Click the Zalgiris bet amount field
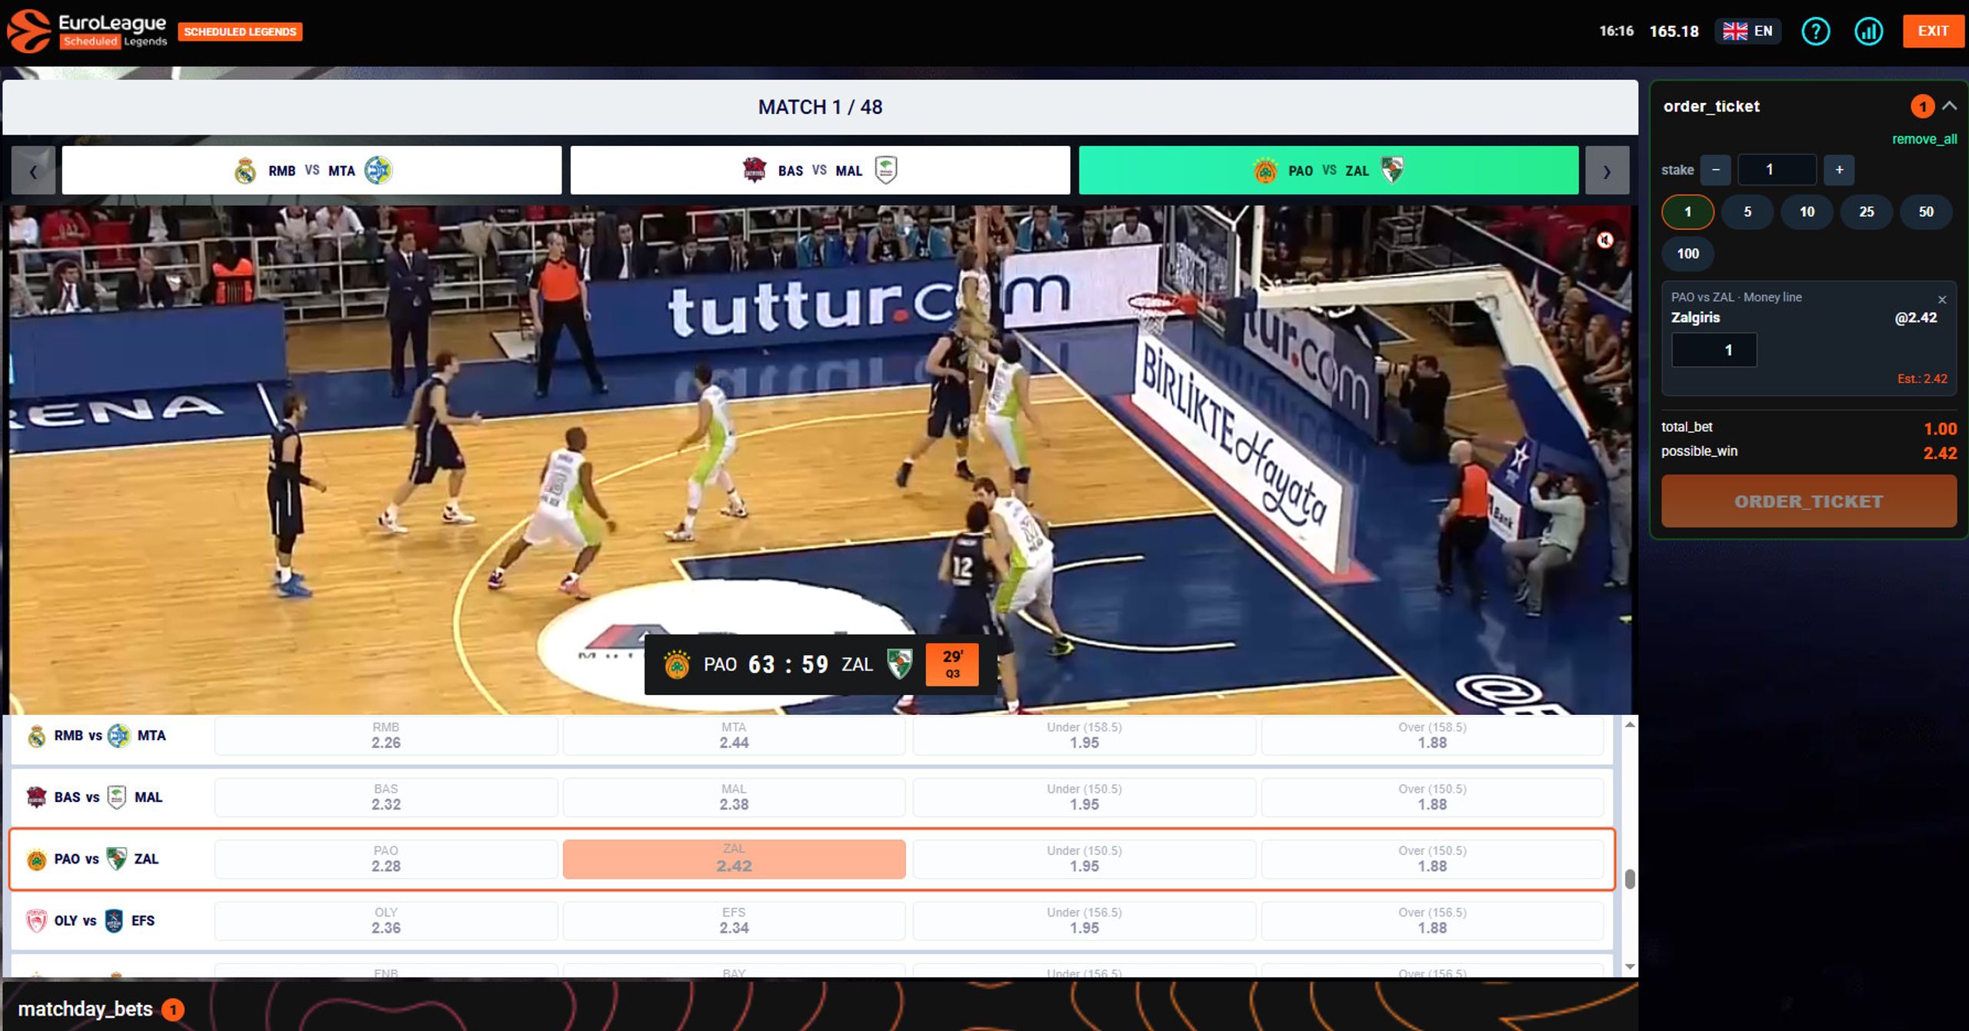 point(1714,351)
